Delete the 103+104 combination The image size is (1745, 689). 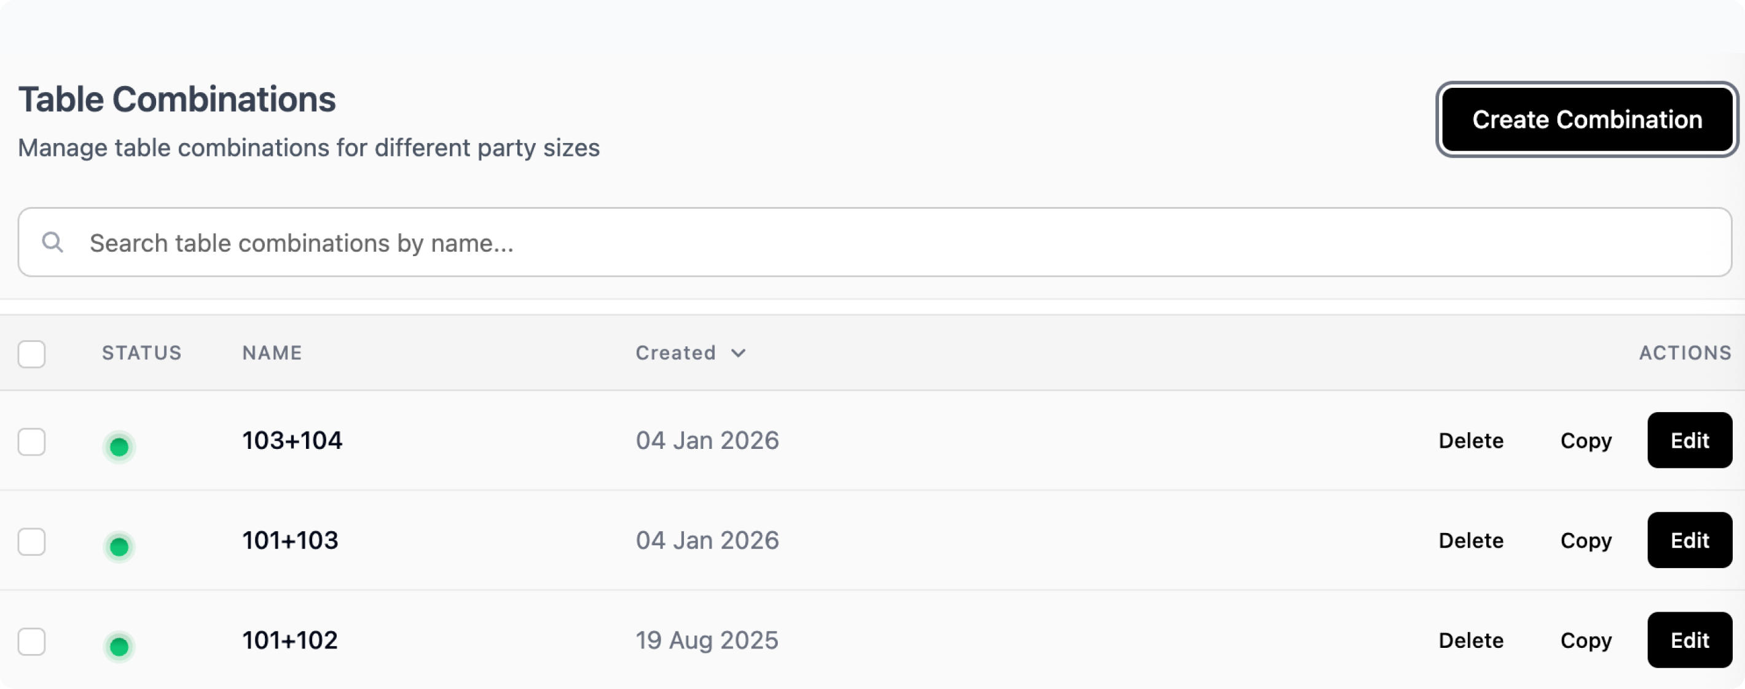[x=1470, y=442]
